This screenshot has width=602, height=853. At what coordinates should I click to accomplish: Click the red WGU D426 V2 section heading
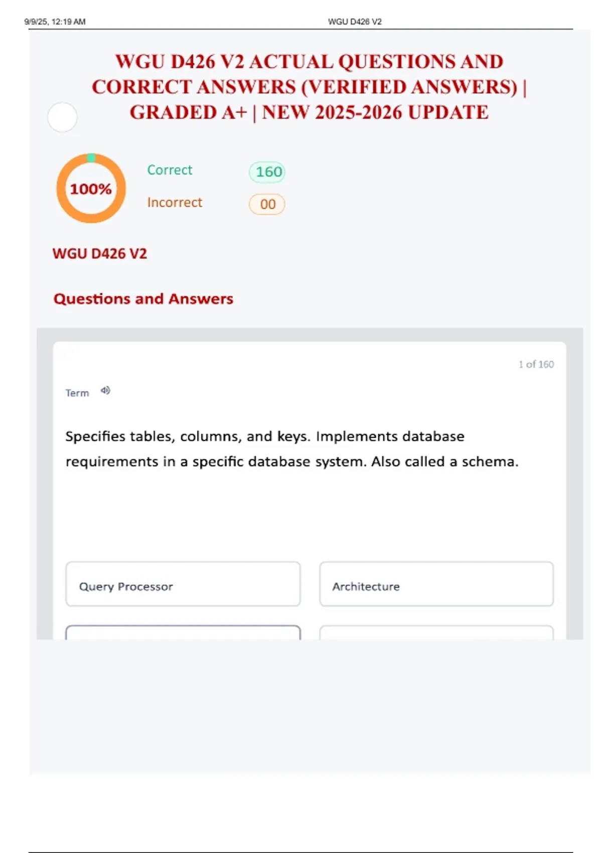pos(100,254)
